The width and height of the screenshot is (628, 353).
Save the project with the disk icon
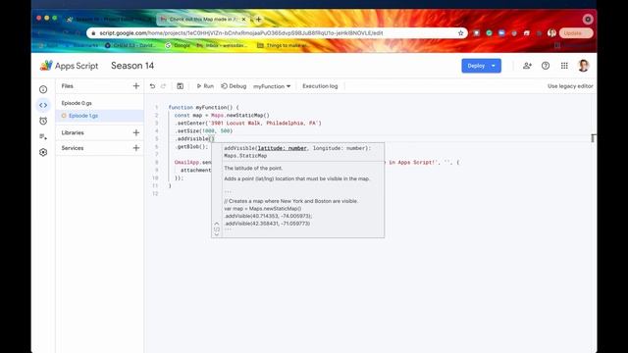point(181,86)
